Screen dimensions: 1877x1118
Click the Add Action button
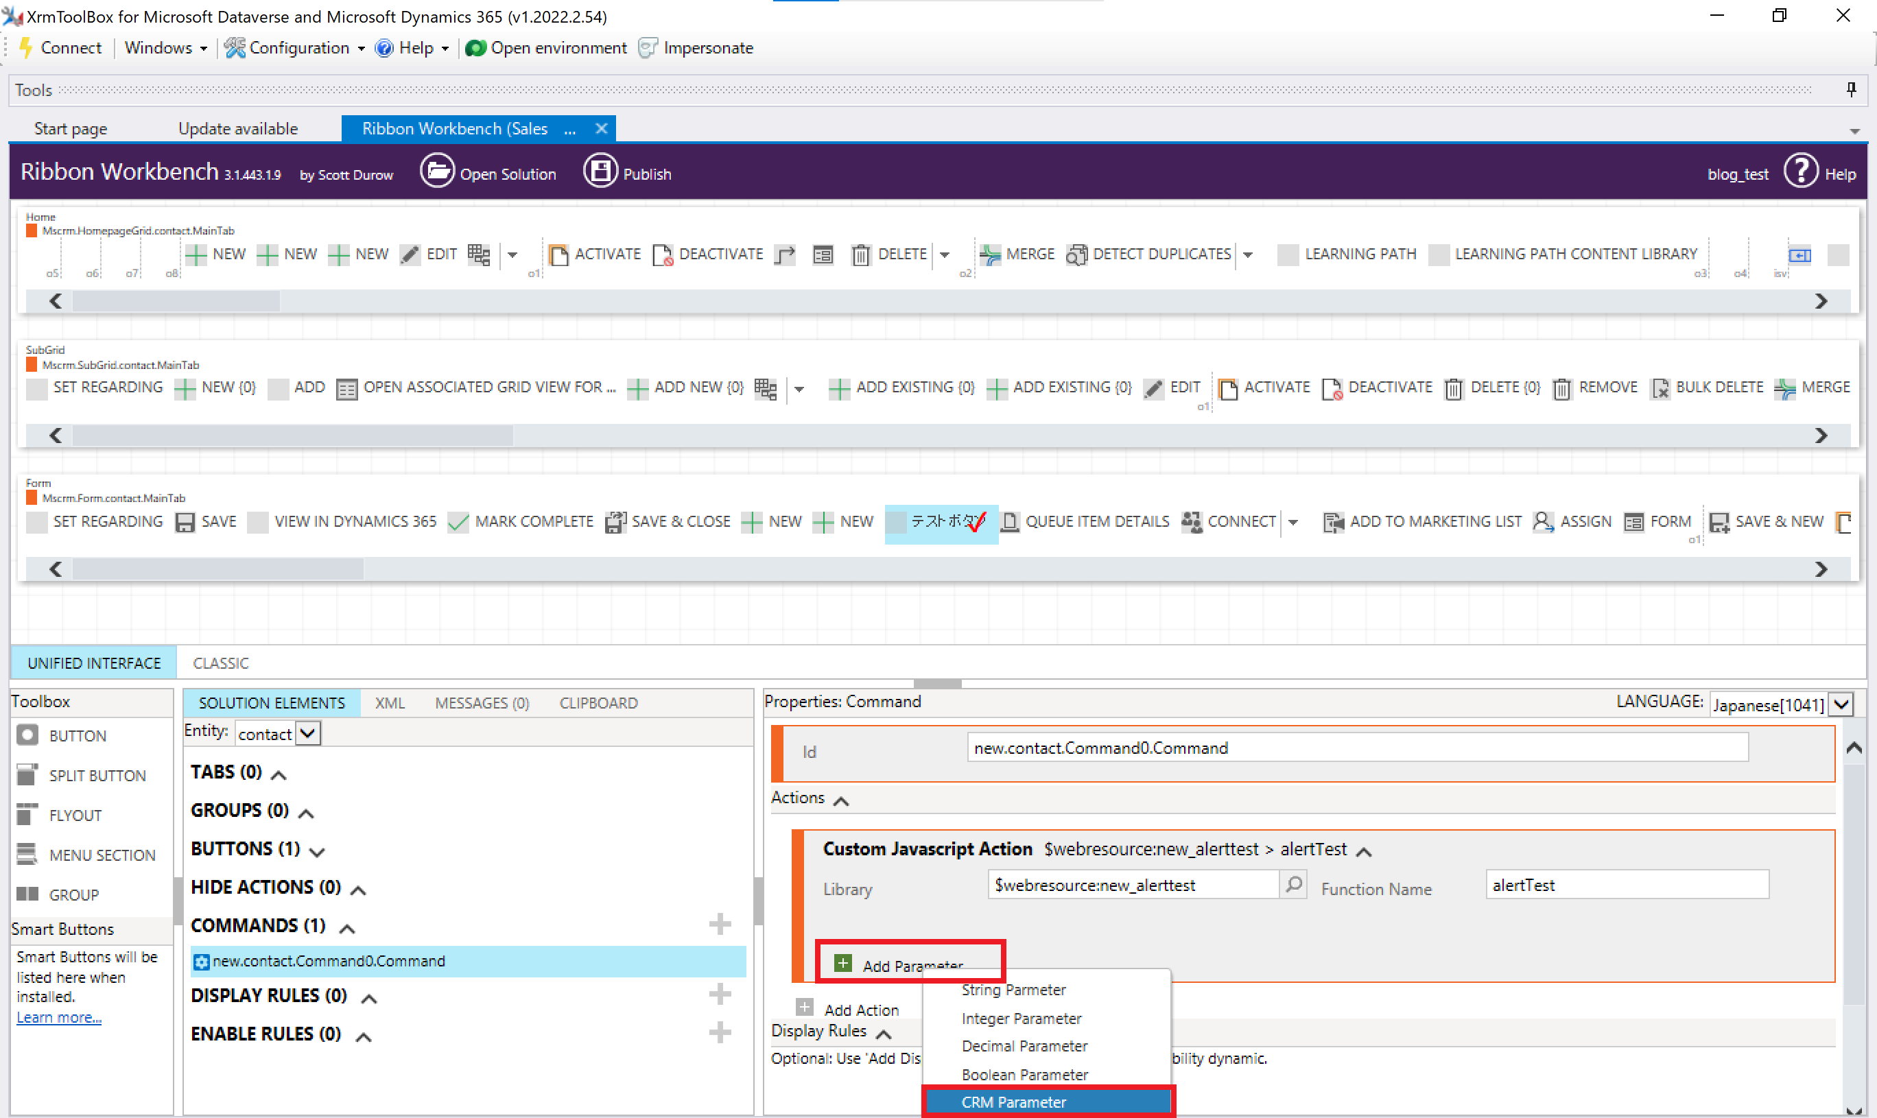[847, 1010]
